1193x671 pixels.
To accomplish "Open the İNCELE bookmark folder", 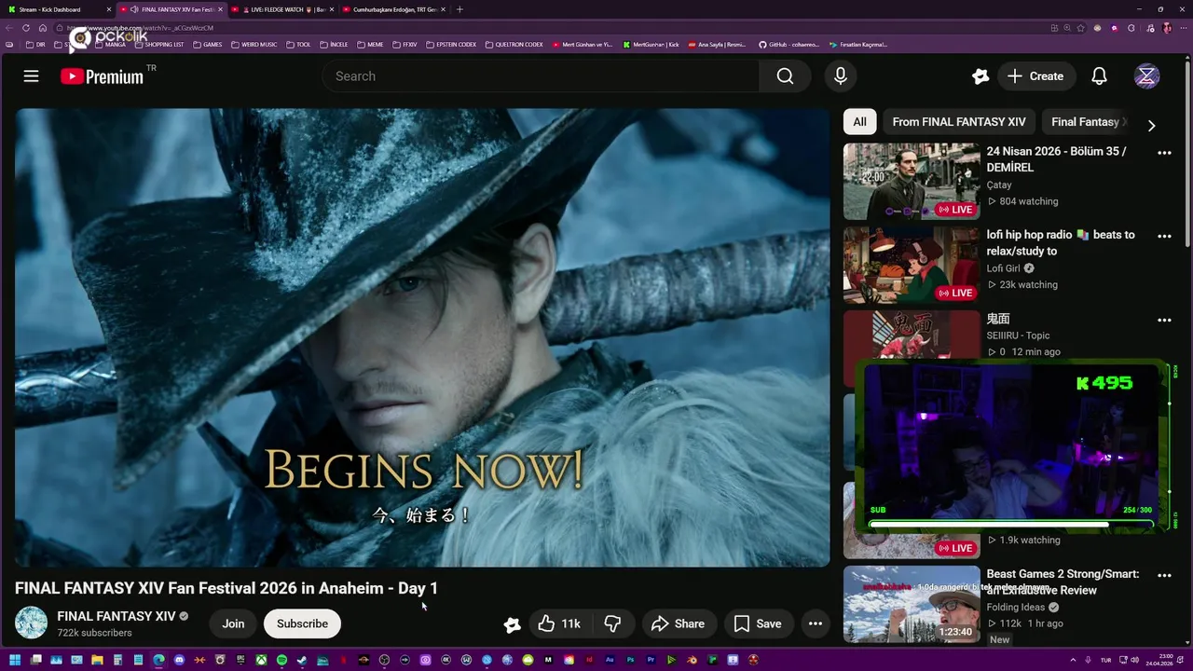I will pyautogui.click(x=334, y=45).
